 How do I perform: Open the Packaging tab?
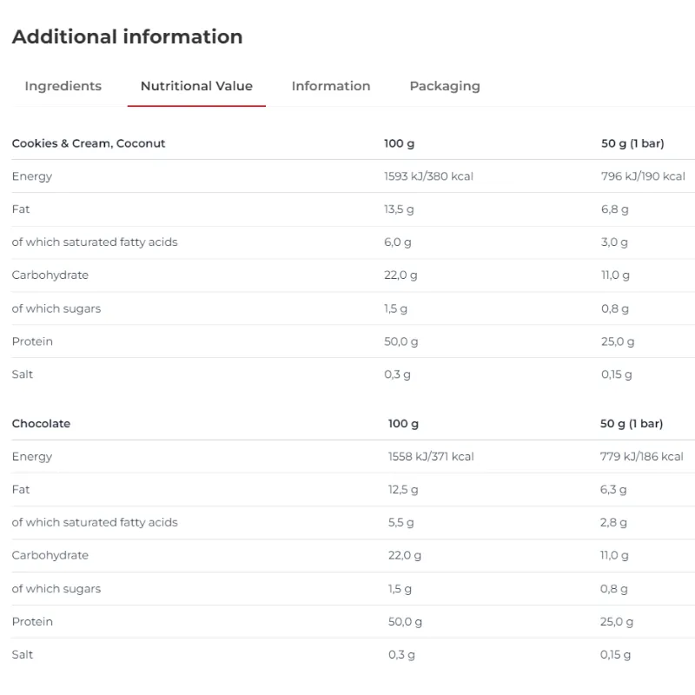445,86
